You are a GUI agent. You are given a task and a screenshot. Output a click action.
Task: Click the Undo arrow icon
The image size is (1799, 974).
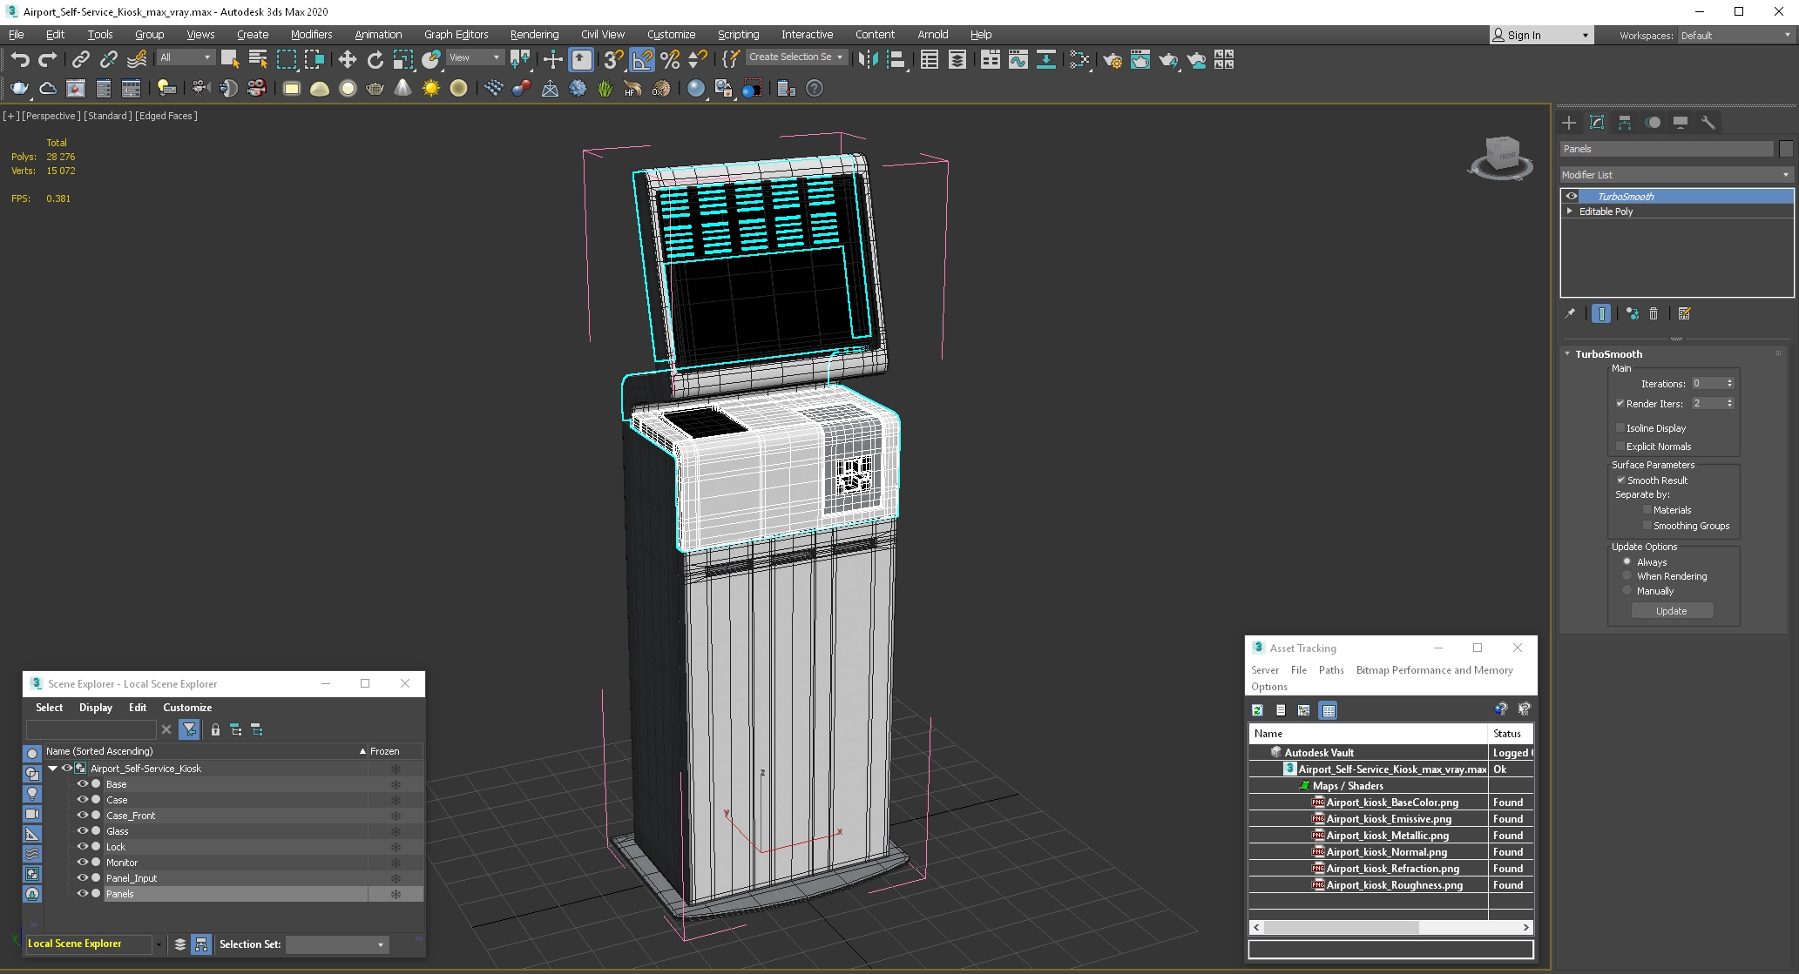pyautogui.click(x=20, y=59)
